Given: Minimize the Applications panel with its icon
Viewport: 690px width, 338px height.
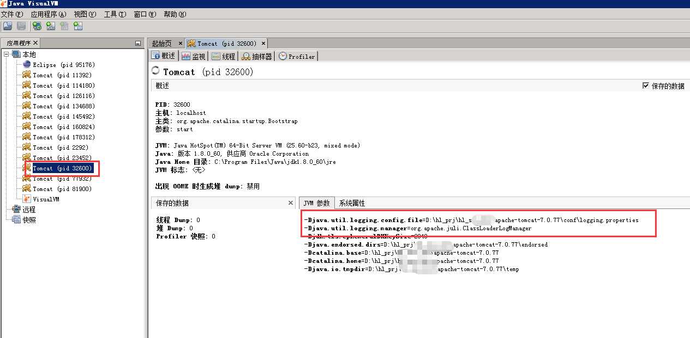Looking at the screenshot, I should 138,44.
